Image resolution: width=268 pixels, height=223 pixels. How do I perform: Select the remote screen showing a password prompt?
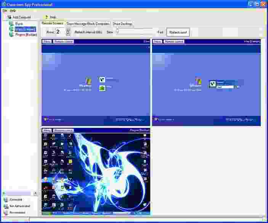coord(206,85)
